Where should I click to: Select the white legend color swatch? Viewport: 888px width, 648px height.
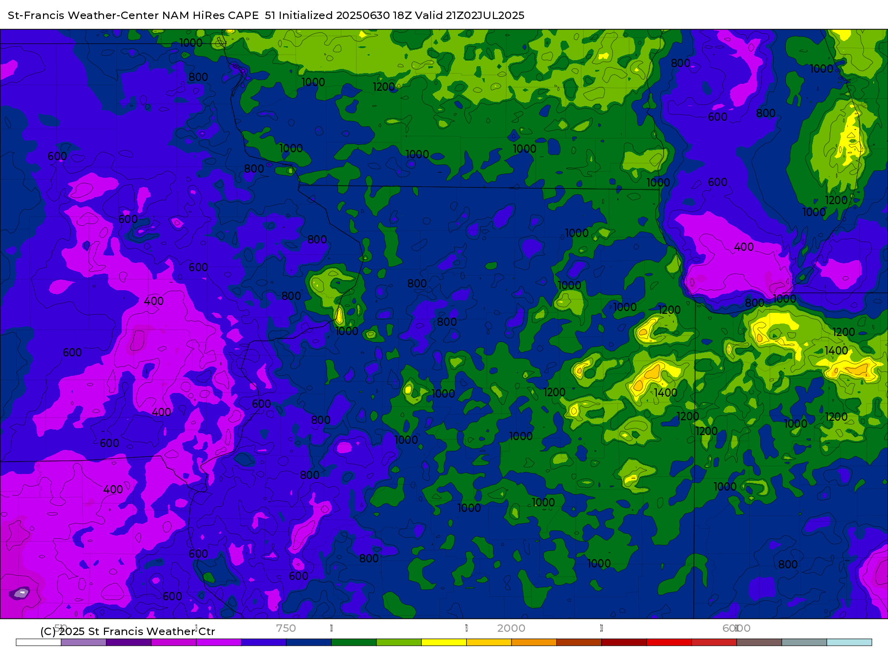pos(38,642)
